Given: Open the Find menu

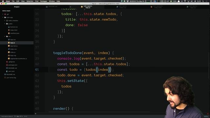Looking at the screenshot, I should point(36,1).
